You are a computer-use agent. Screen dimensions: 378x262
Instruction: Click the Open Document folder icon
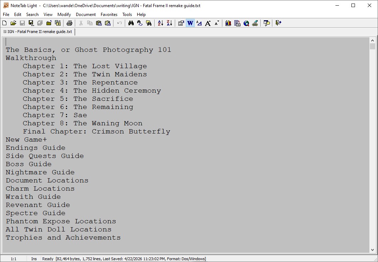coord(13,23)
